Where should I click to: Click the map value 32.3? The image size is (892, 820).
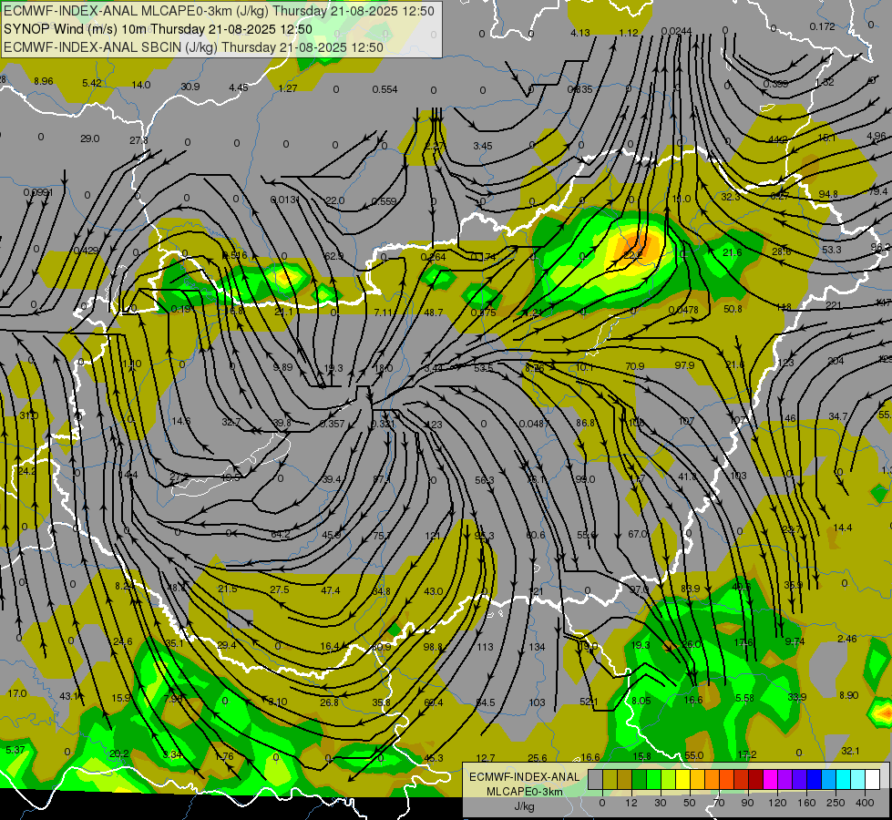pyautogui.click(x=731, y=197)
